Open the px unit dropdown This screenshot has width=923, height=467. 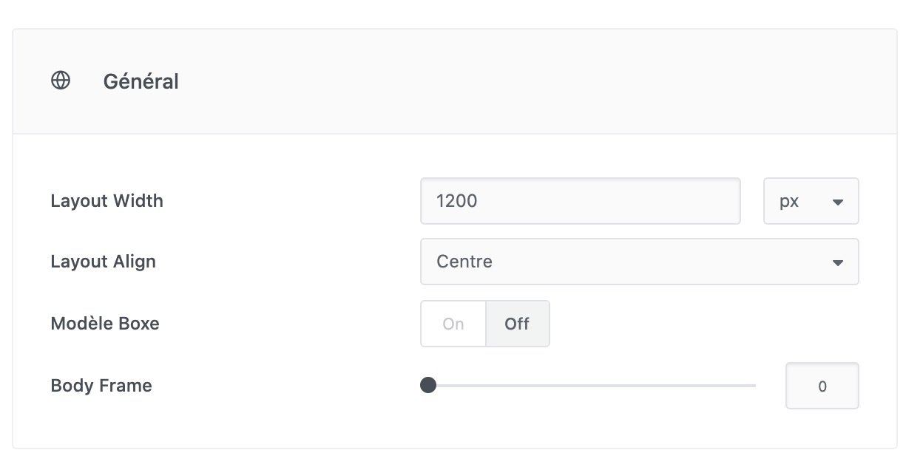coord(811,201)
